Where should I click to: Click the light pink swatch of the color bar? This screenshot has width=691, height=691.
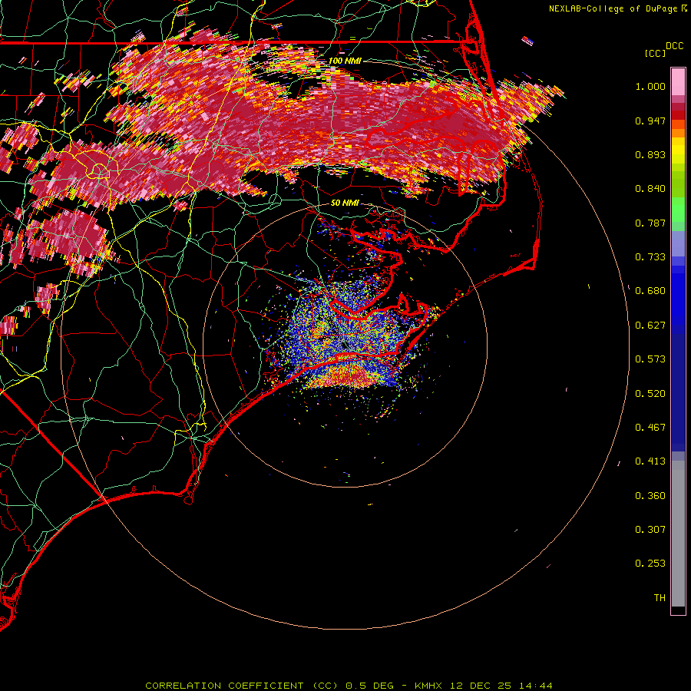[x=678, y=82]
